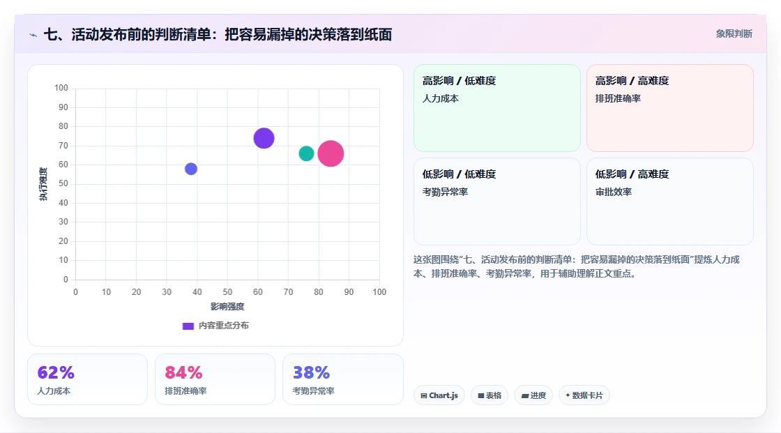This screenshot has width=781, height=433.
Task: Click the lightning icon beside the title
Action: (33, 35)
